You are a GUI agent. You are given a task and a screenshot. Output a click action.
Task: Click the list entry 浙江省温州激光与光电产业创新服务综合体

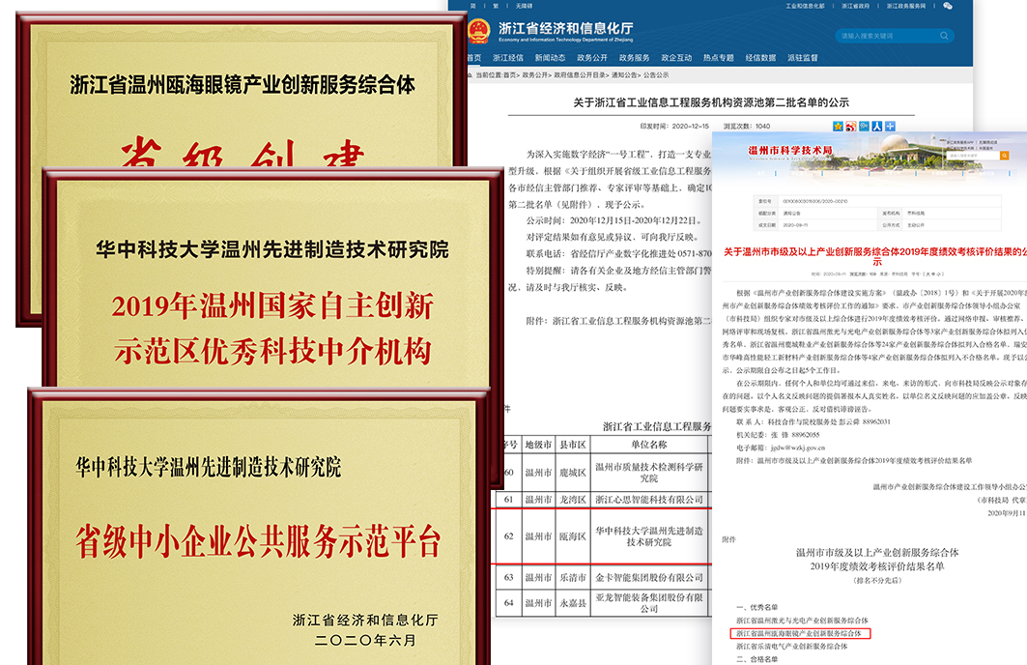point(802,620)
